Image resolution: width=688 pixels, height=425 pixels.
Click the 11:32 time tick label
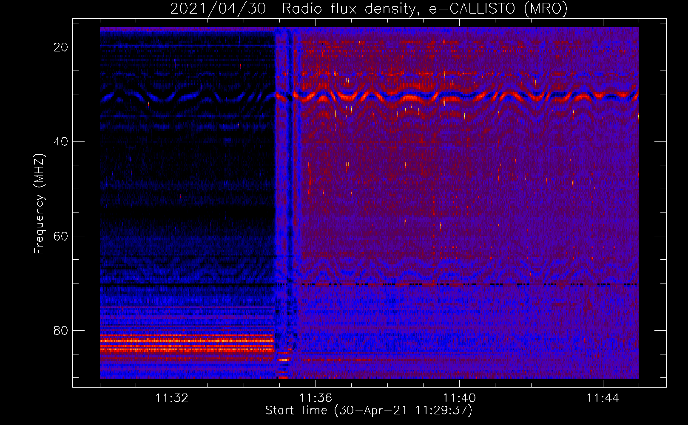tap(172, 398)
